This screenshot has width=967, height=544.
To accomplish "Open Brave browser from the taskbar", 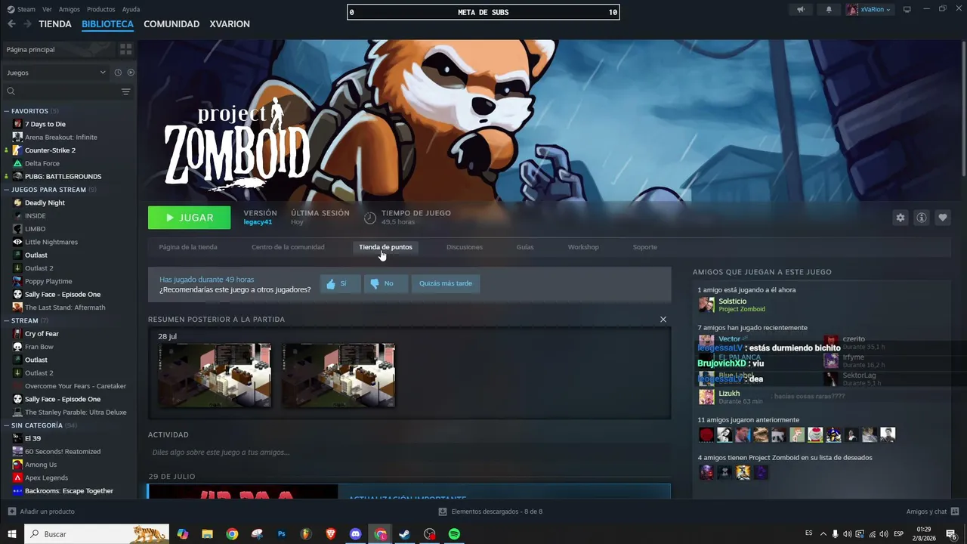I will point(330,534).
